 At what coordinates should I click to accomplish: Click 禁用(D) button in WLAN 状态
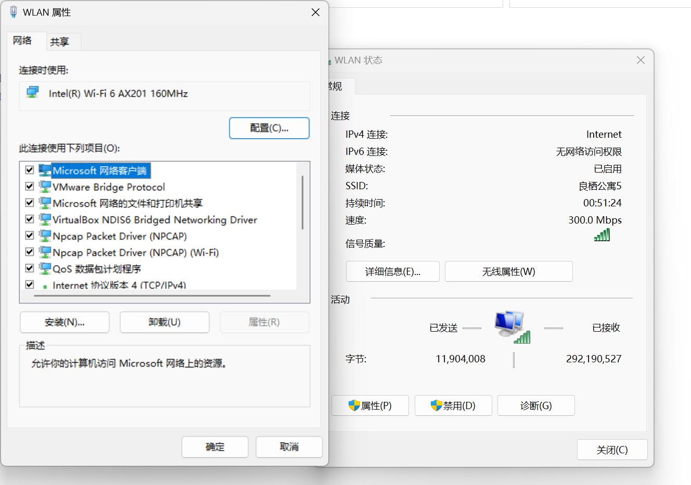tap(453, 405)
